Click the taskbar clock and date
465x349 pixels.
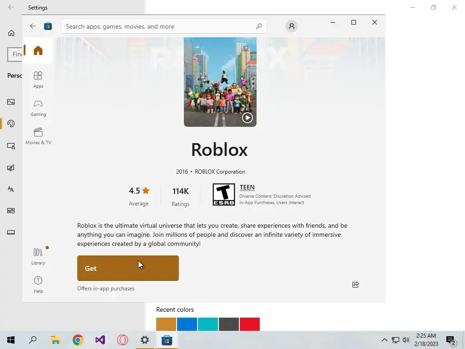(x=426, y=340)
